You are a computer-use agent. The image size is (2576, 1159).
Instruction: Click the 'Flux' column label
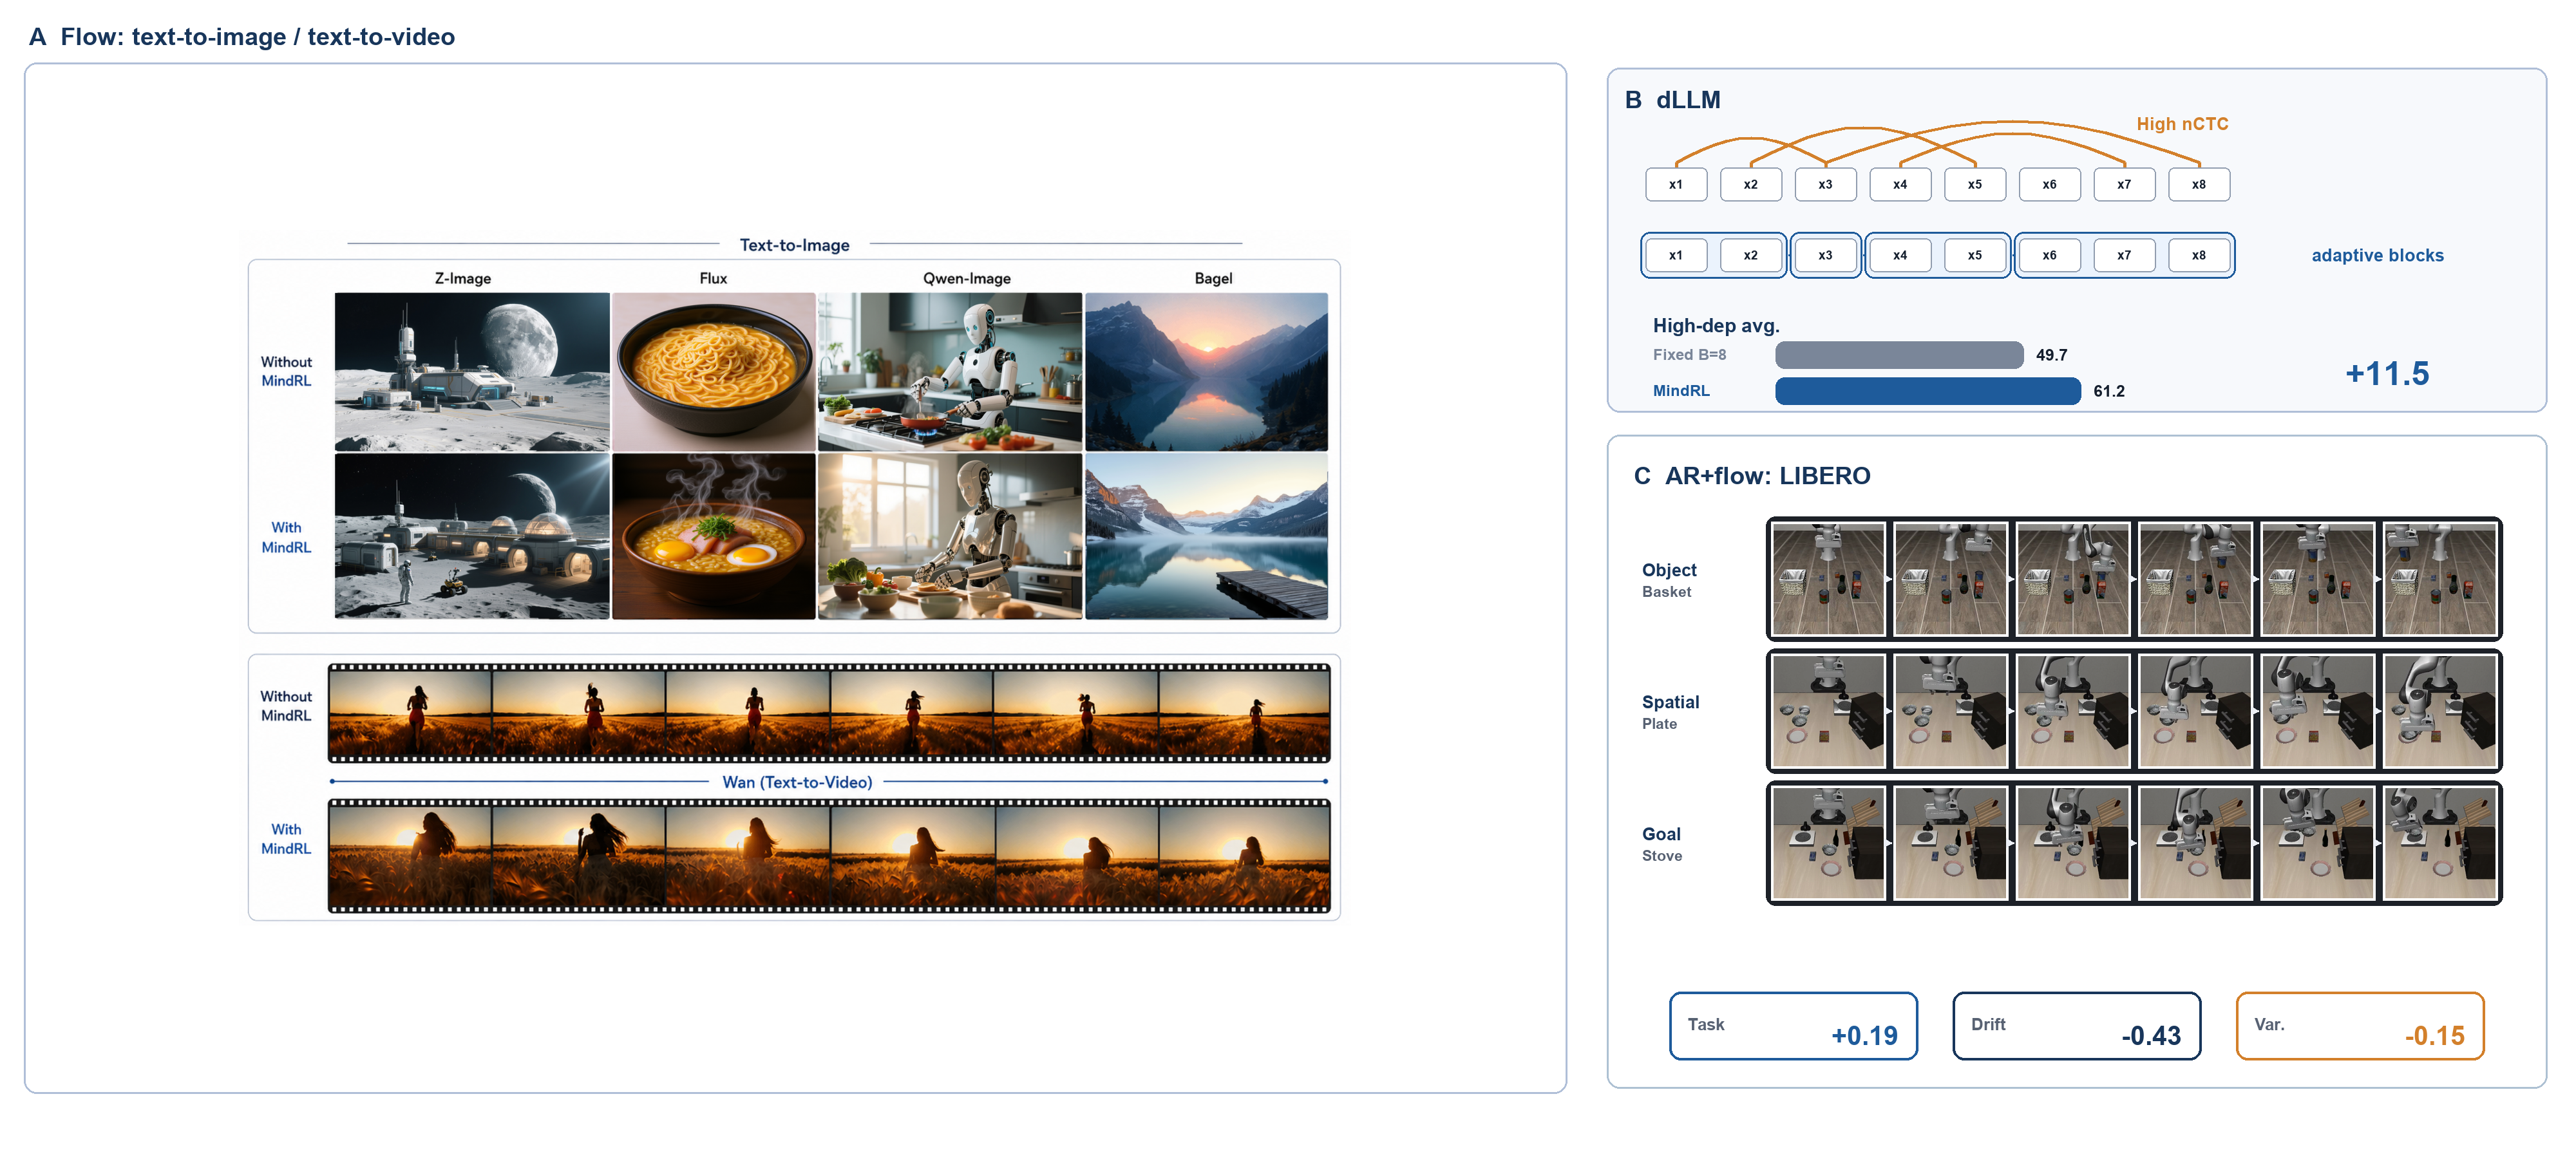[x=713, y=279]
